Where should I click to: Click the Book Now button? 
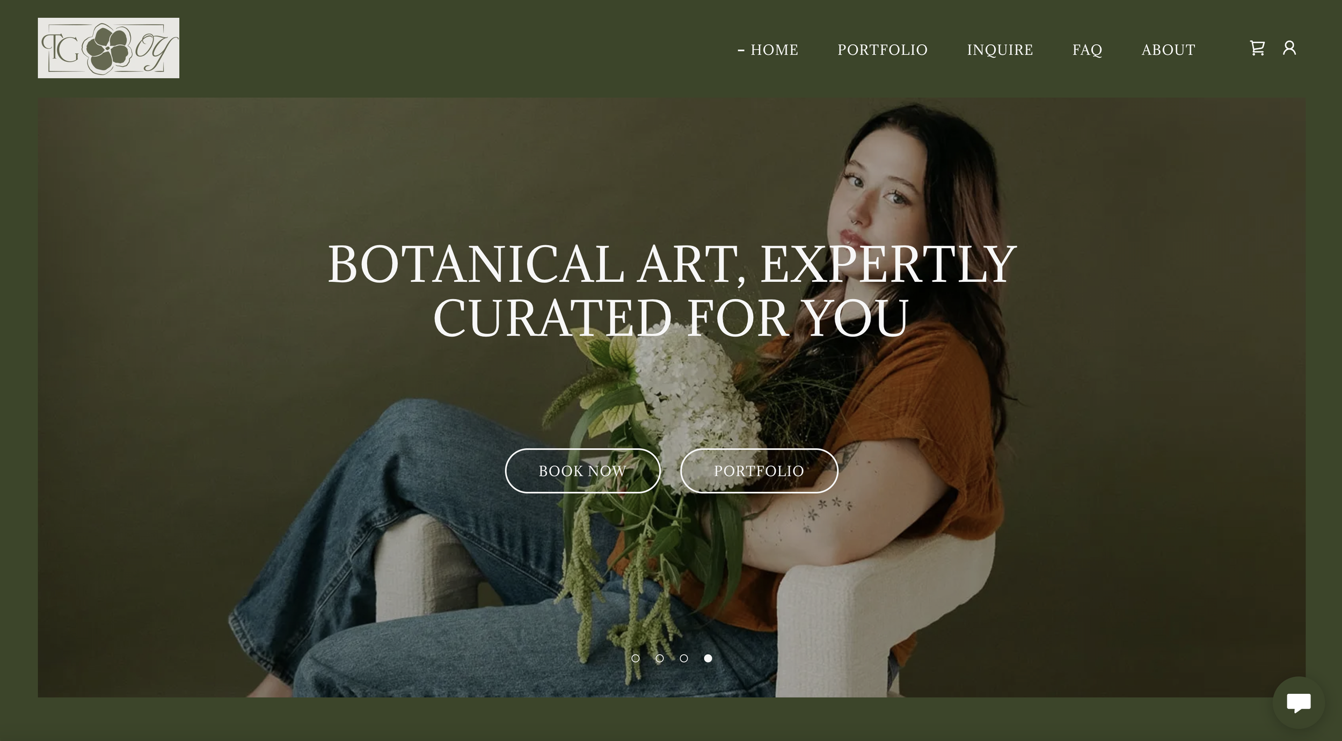pos(582,471)
